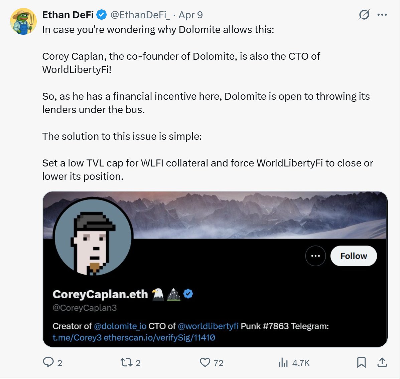Click the @worldlibertyfi mention in bio

click(x=208, y=326)
